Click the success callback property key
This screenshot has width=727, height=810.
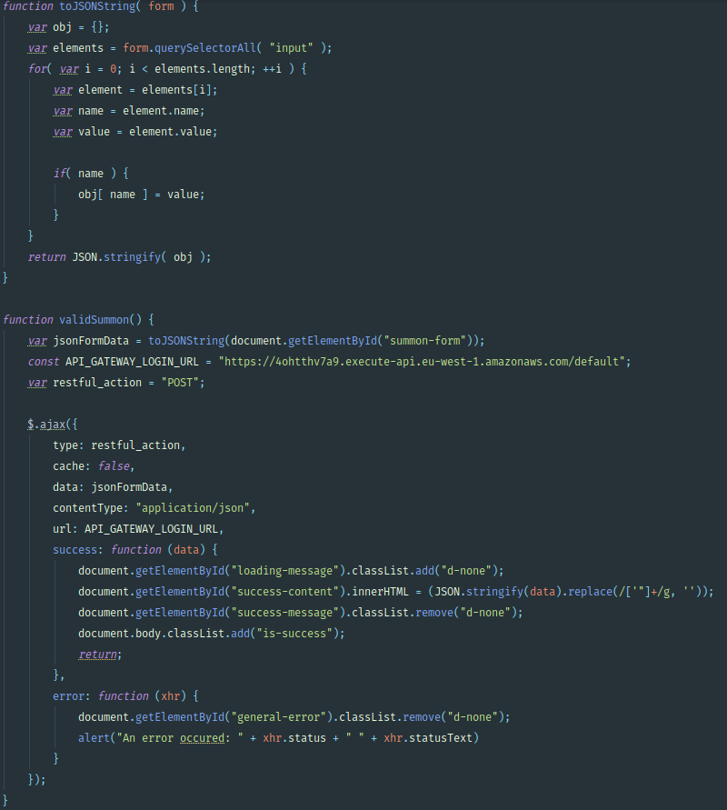75,550
